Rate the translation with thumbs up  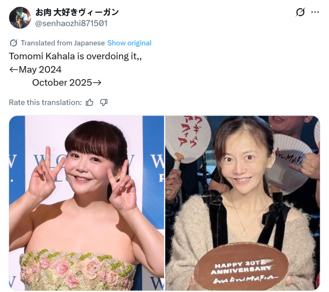[x=90, y=102]
